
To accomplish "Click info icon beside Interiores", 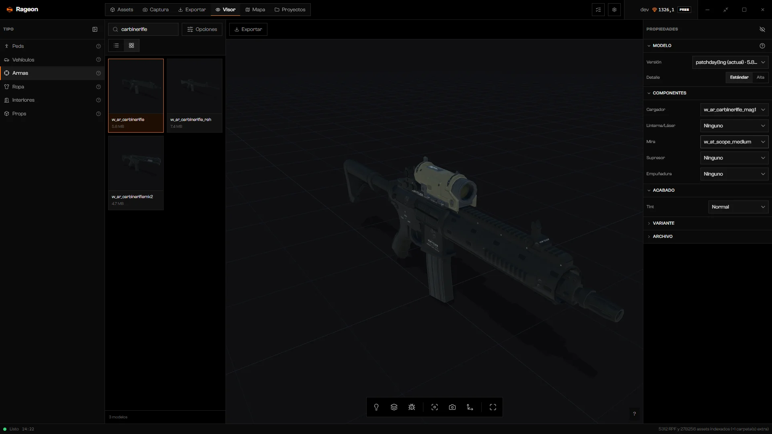I will [99, 100].
